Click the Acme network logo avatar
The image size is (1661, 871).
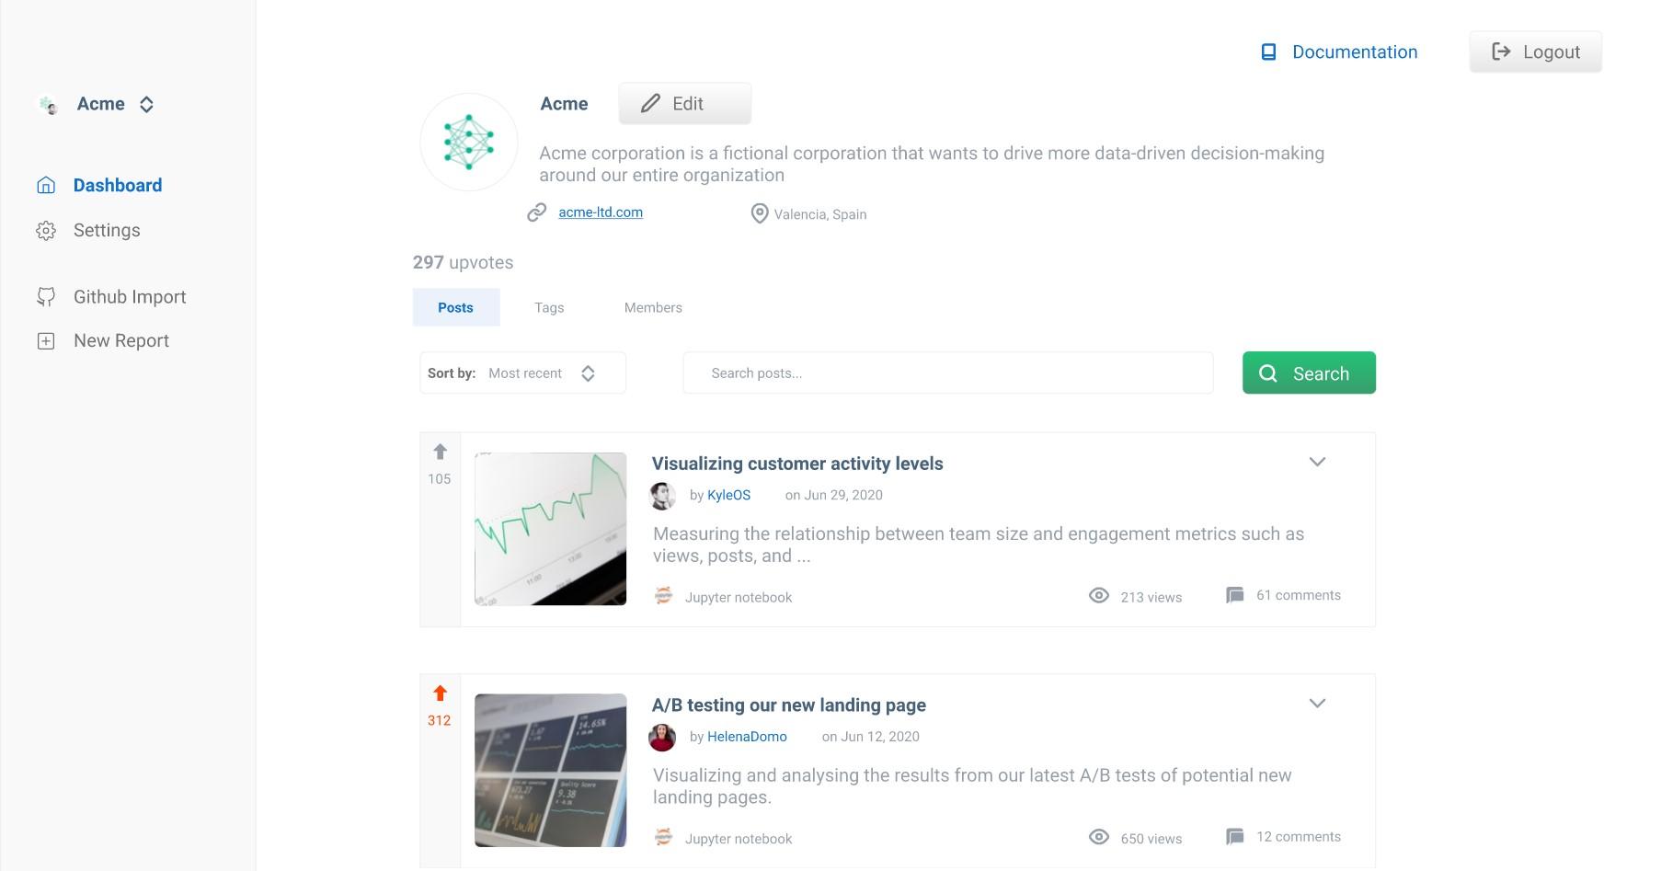pyautogui.click(x=469, y=143)
